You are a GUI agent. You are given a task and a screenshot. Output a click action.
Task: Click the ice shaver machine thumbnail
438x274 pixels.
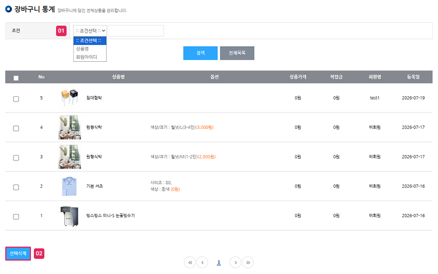[x=69, y=216]
